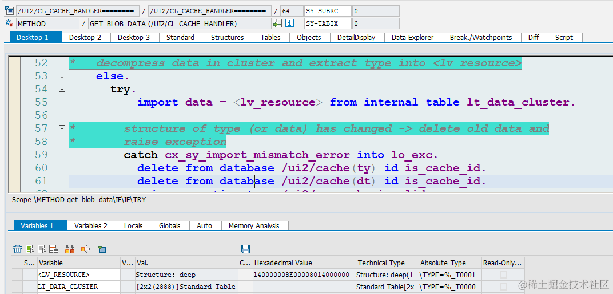Click the SY-TABIX value field showing 0

click(x=376, y=23)
